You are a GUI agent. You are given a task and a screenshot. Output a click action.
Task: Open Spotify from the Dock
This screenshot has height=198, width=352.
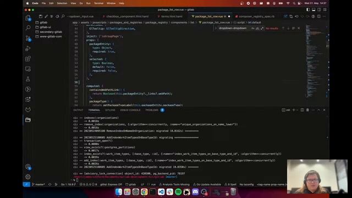tap(178, 192)
